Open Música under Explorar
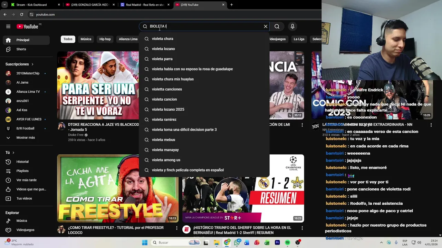The image size is (442, 248). pos(26,221)
